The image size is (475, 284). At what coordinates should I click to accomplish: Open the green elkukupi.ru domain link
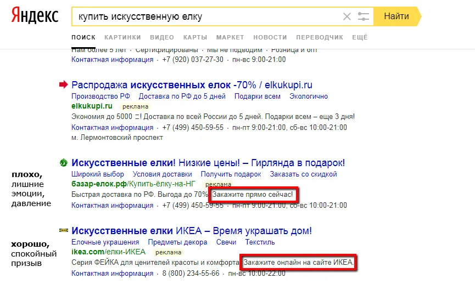pyautogui.click(x=92, y=106)
